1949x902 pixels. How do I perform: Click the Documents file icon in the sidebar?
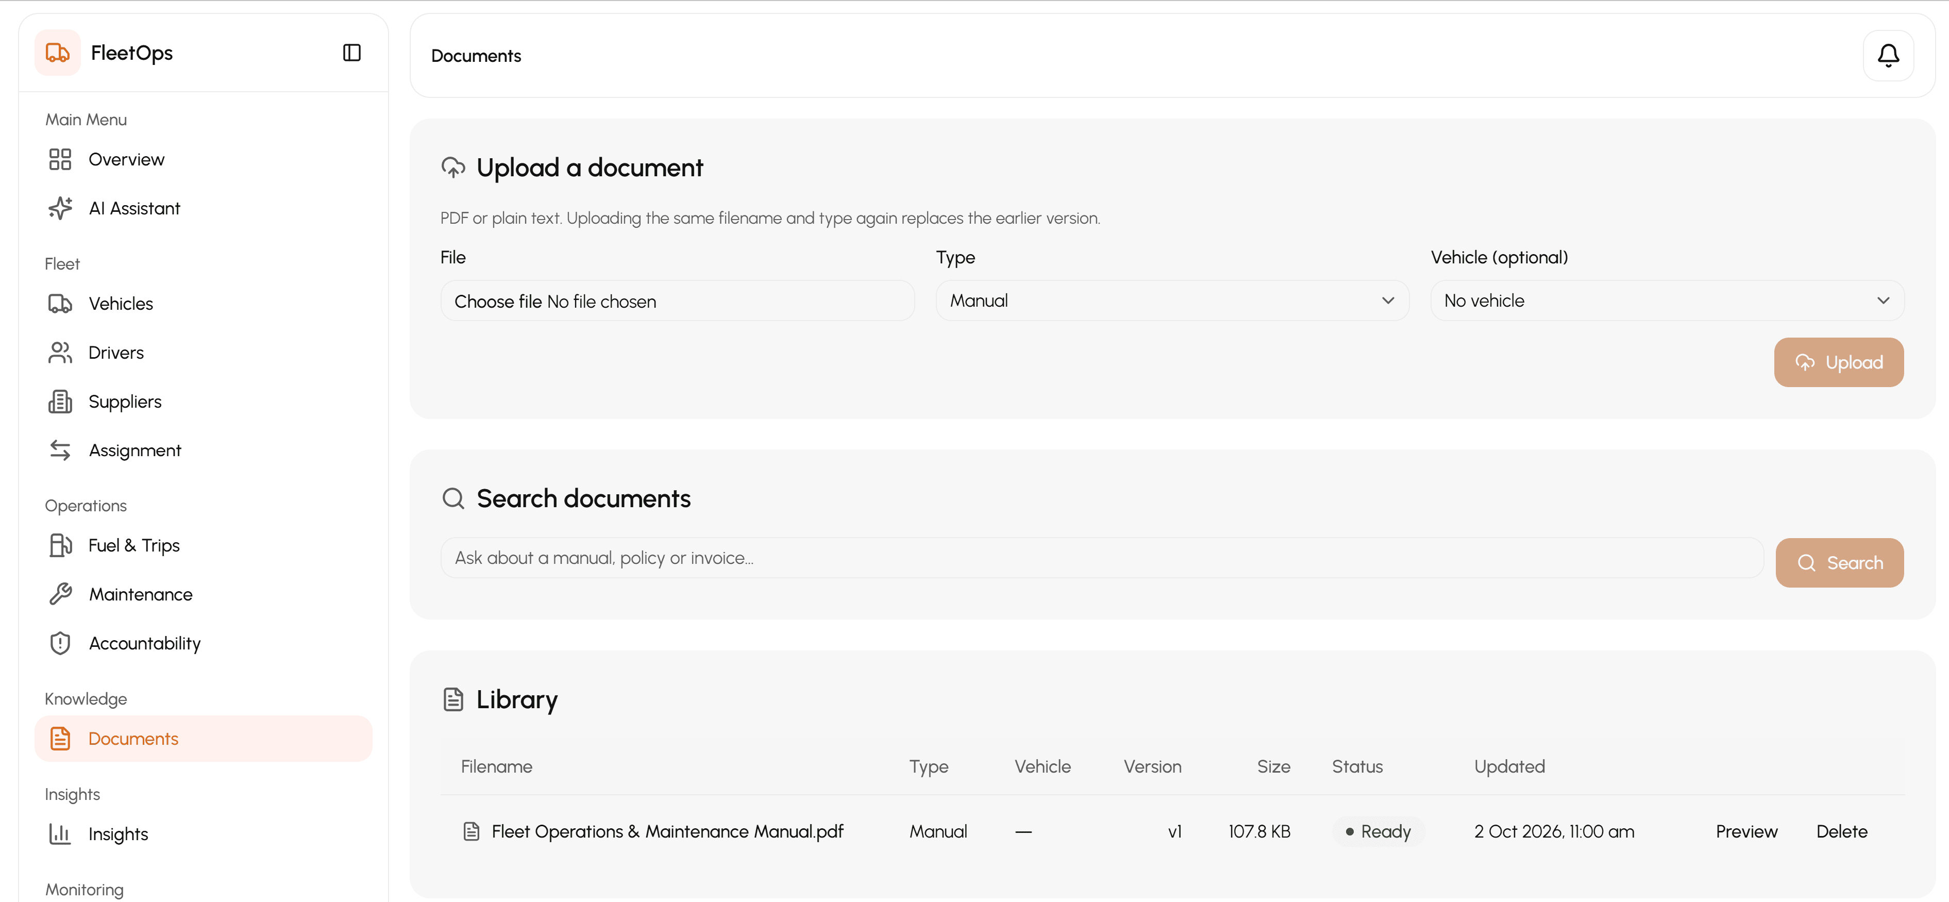(60, 739)
